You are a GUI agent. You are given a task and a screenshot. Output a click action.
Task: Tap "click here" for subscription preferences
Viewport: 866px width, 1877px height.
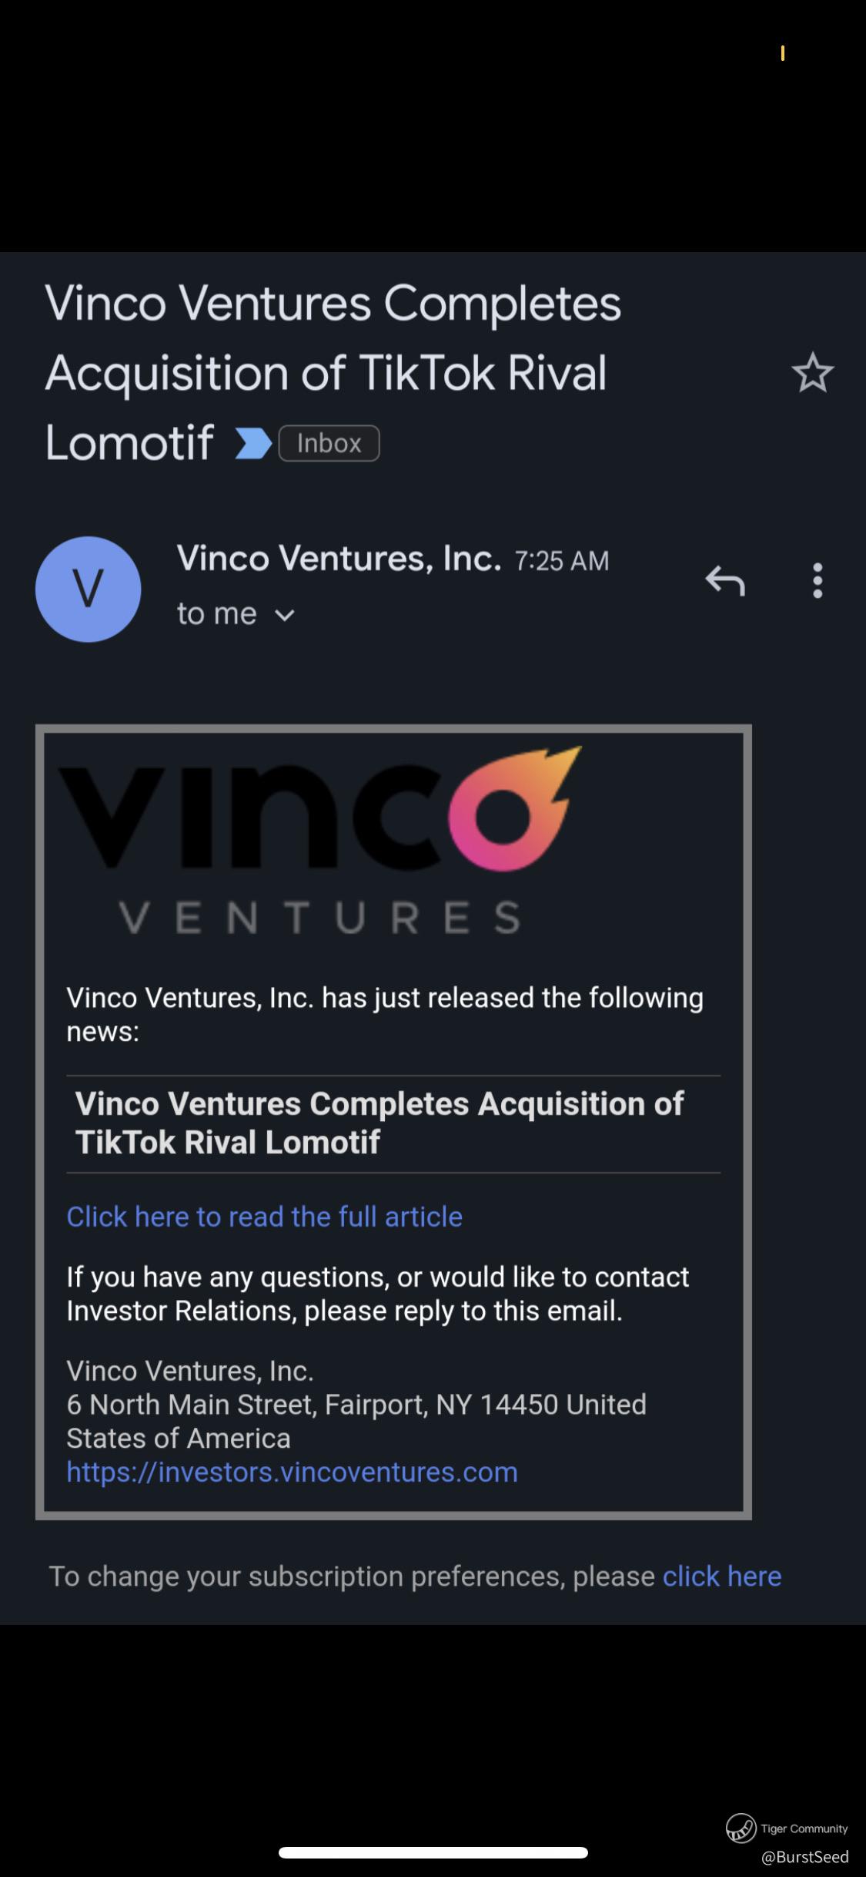722,1576
